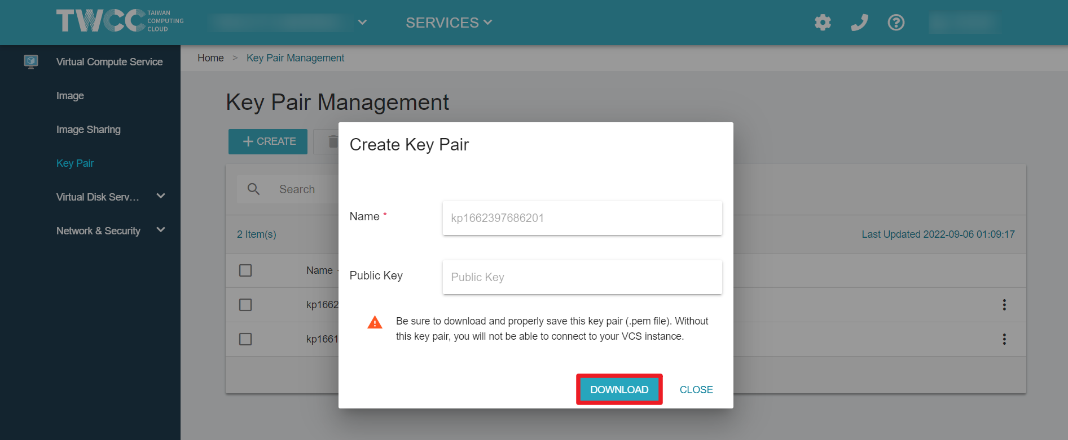The height and width of the screenshot is (440, 1068).
Task: Open the help question mark icon
Action: [896, 23]
